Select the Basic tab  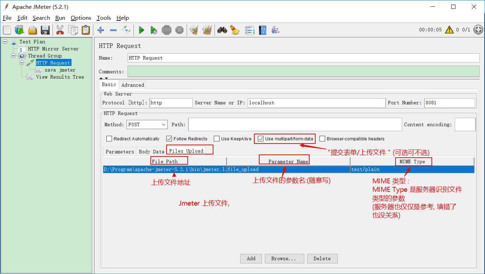tap(109, 85)
